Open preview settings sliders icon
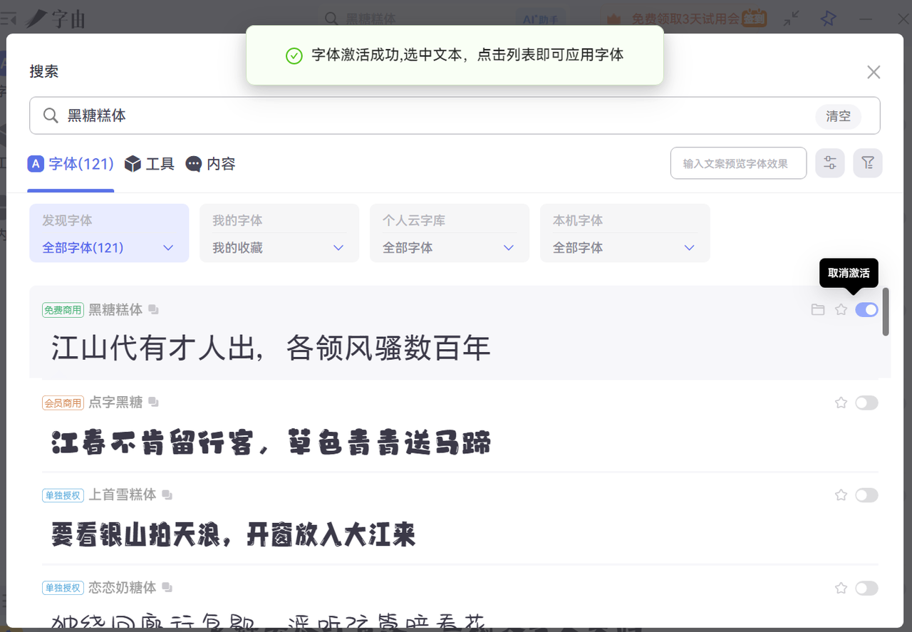The height and width of the screenshot is (632, 912). click(x=830, y=163)
